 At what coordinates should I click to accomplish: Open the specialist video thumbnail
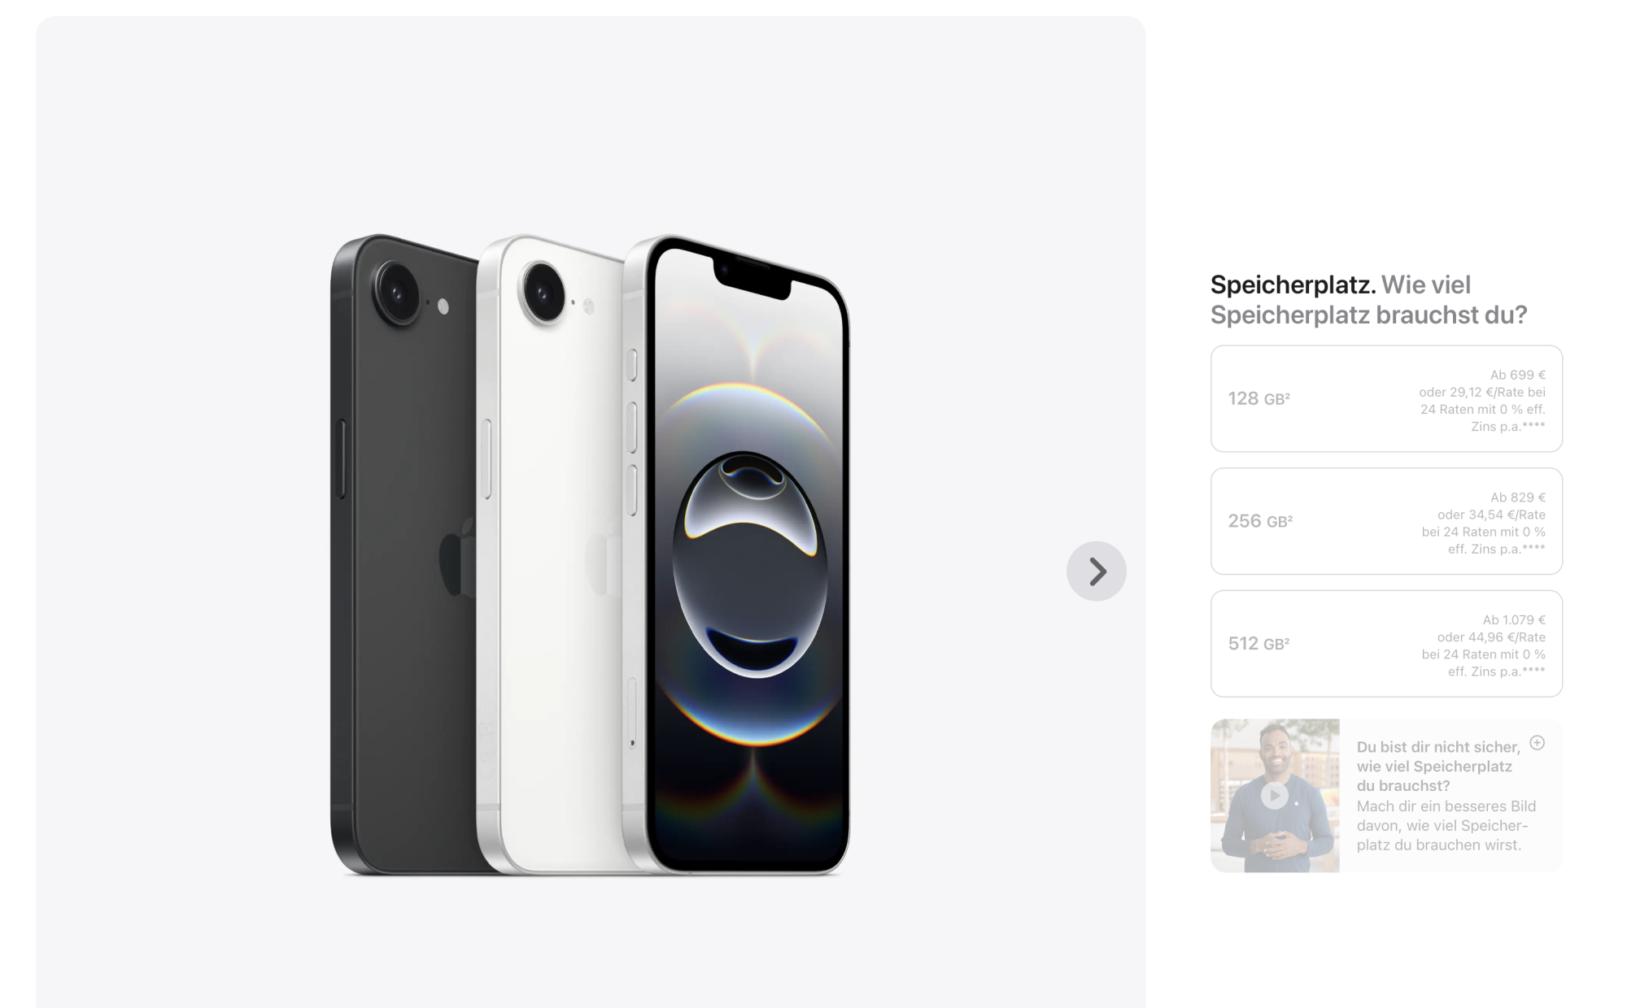click(1275, 795)
